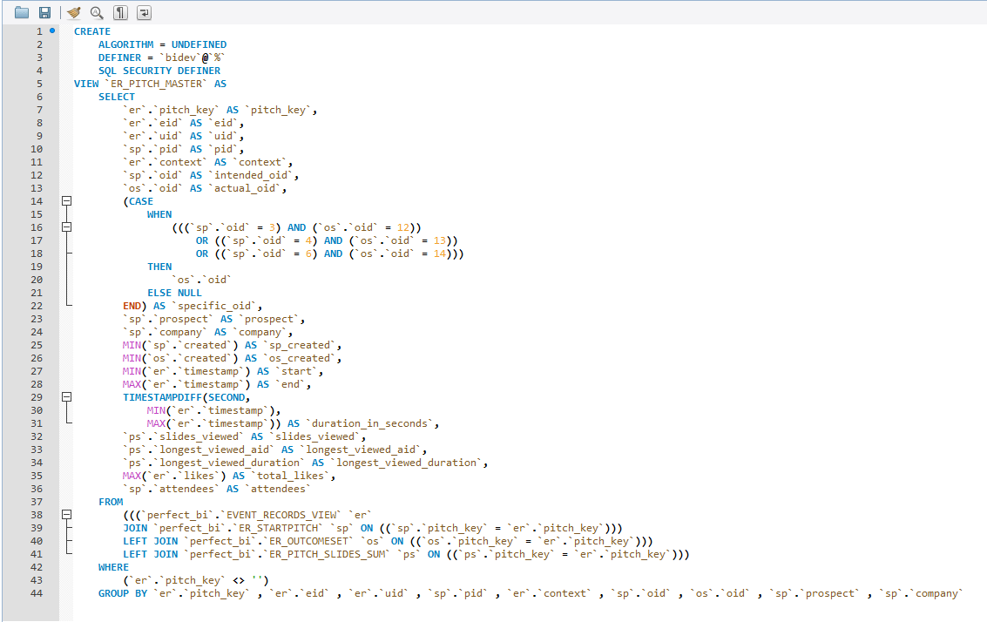Click the blue marker beside line 1
This screenshot has width=987, height=622.
tap(51, 30)
